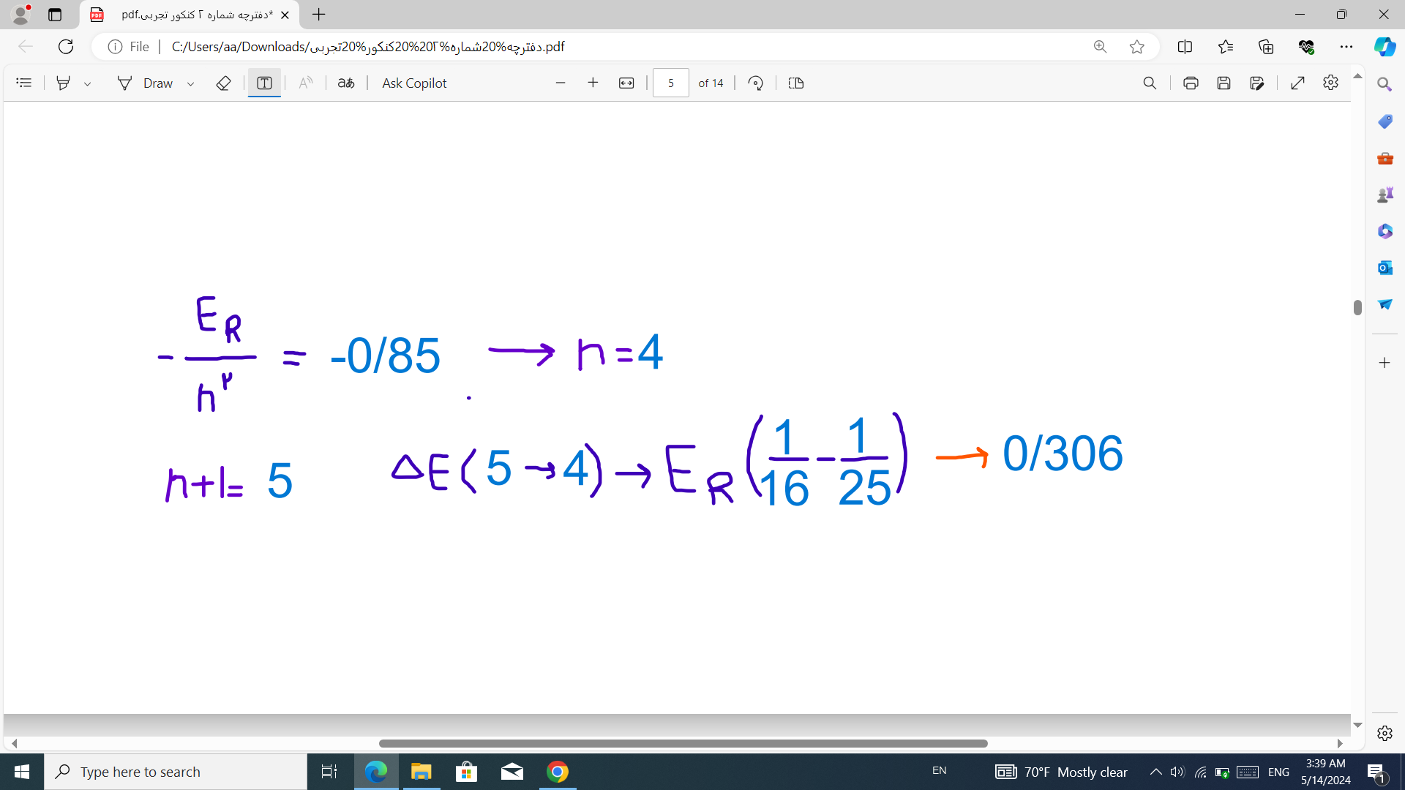
Task: Click the Zoom in plus button
Action: point(593,83)
